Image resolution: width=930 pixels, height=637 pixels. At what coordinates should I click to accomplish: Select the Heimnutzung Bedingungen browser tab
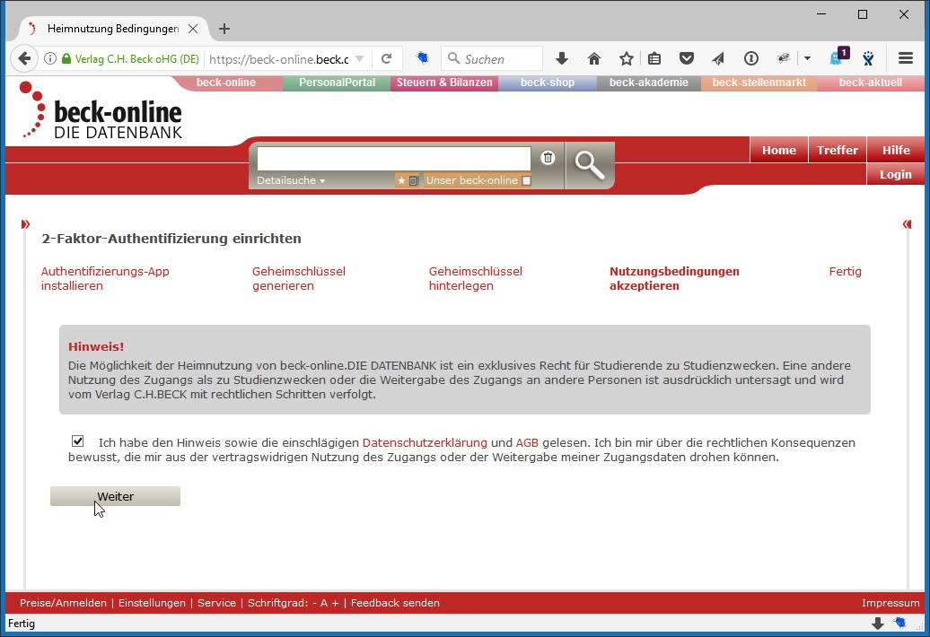tap(113, 29)
